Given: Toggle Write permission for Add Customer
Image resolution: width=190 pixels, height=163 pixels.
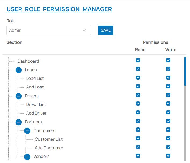Looking at the screenshot, I should (168, 147).
